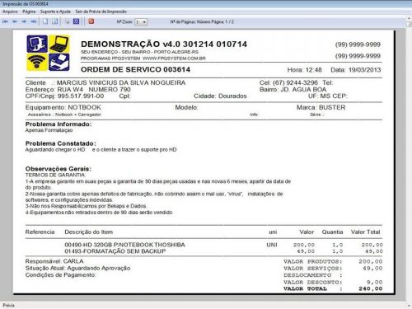Screen dimensions: 412x309
Task: Click the vertical scrollbar on the right
Action: pyautogui.click(x=409, y=162)
